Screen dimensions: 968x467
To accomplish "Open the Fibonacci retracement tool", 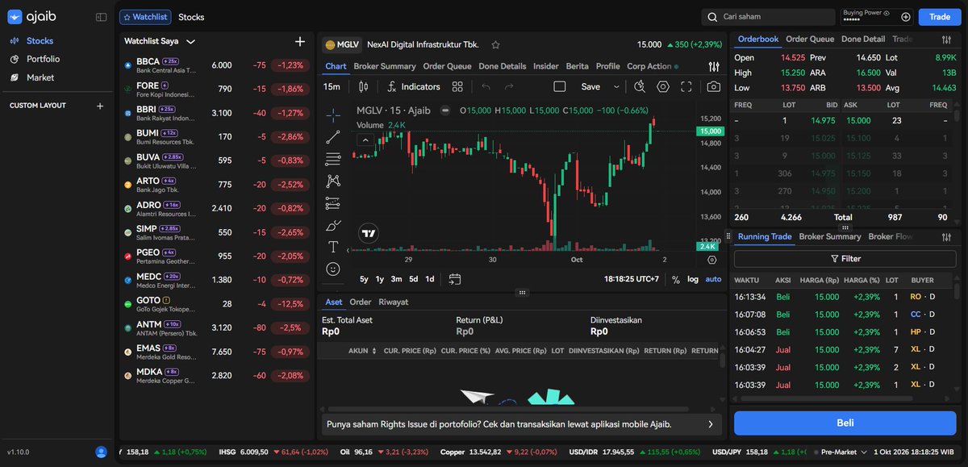I will (333, 159).
